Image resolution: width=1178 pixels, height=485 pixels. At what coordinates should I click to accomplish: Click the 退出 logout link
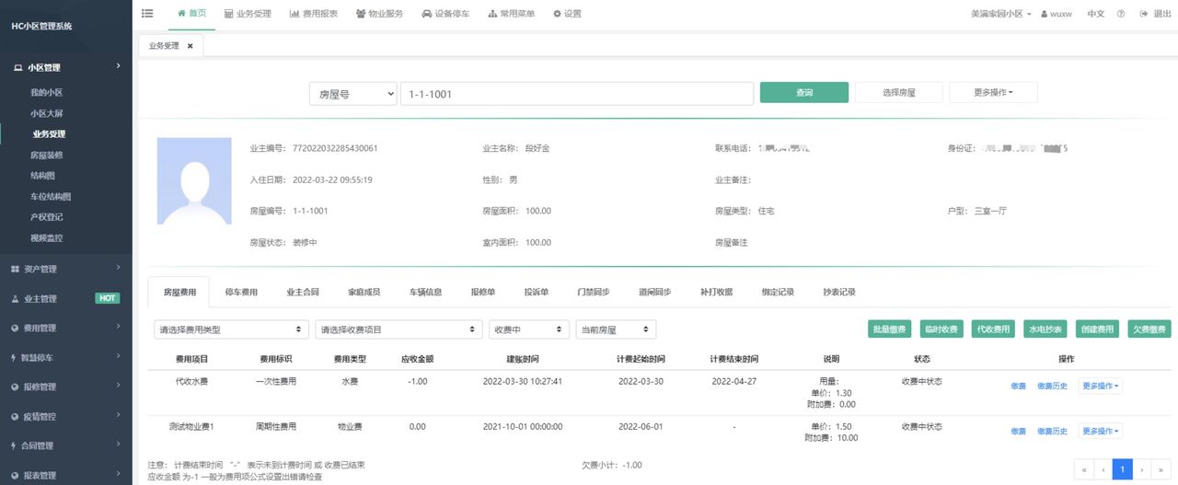1156,14
